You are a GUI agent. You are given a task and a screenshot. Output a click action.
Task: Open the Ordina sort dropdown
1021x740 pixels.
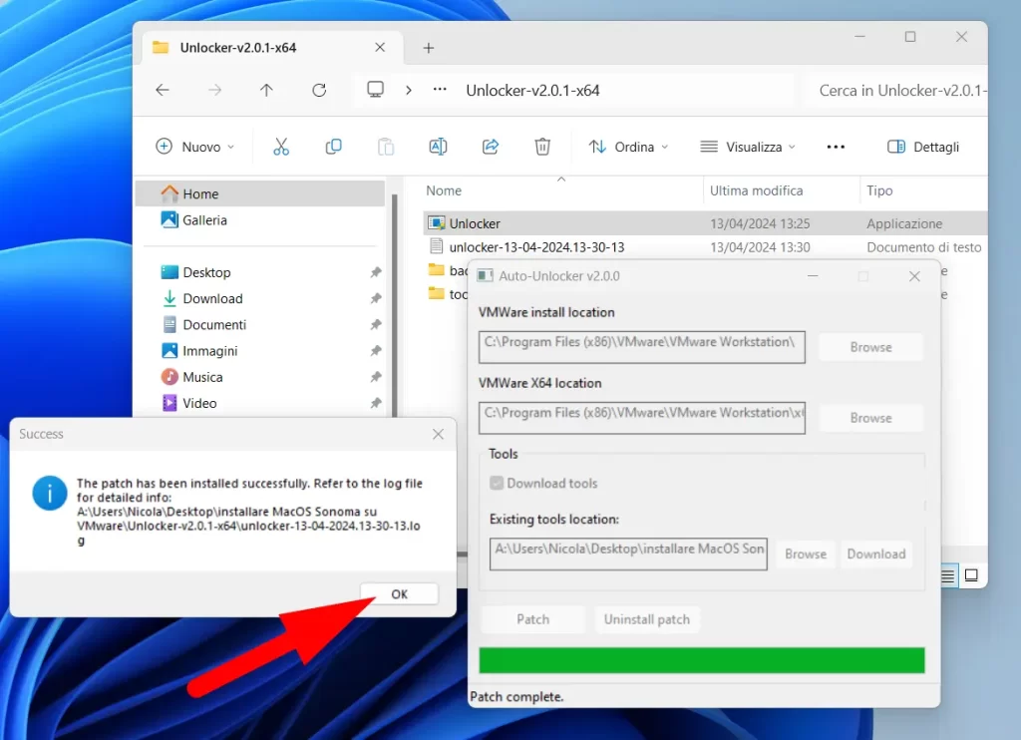[628, 147]
